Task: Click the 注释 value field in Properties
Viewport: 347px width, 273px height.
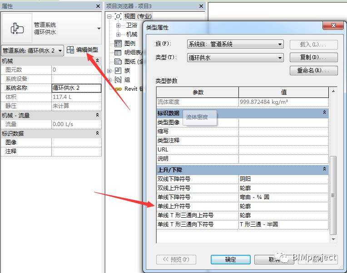Action: [76, 151]
